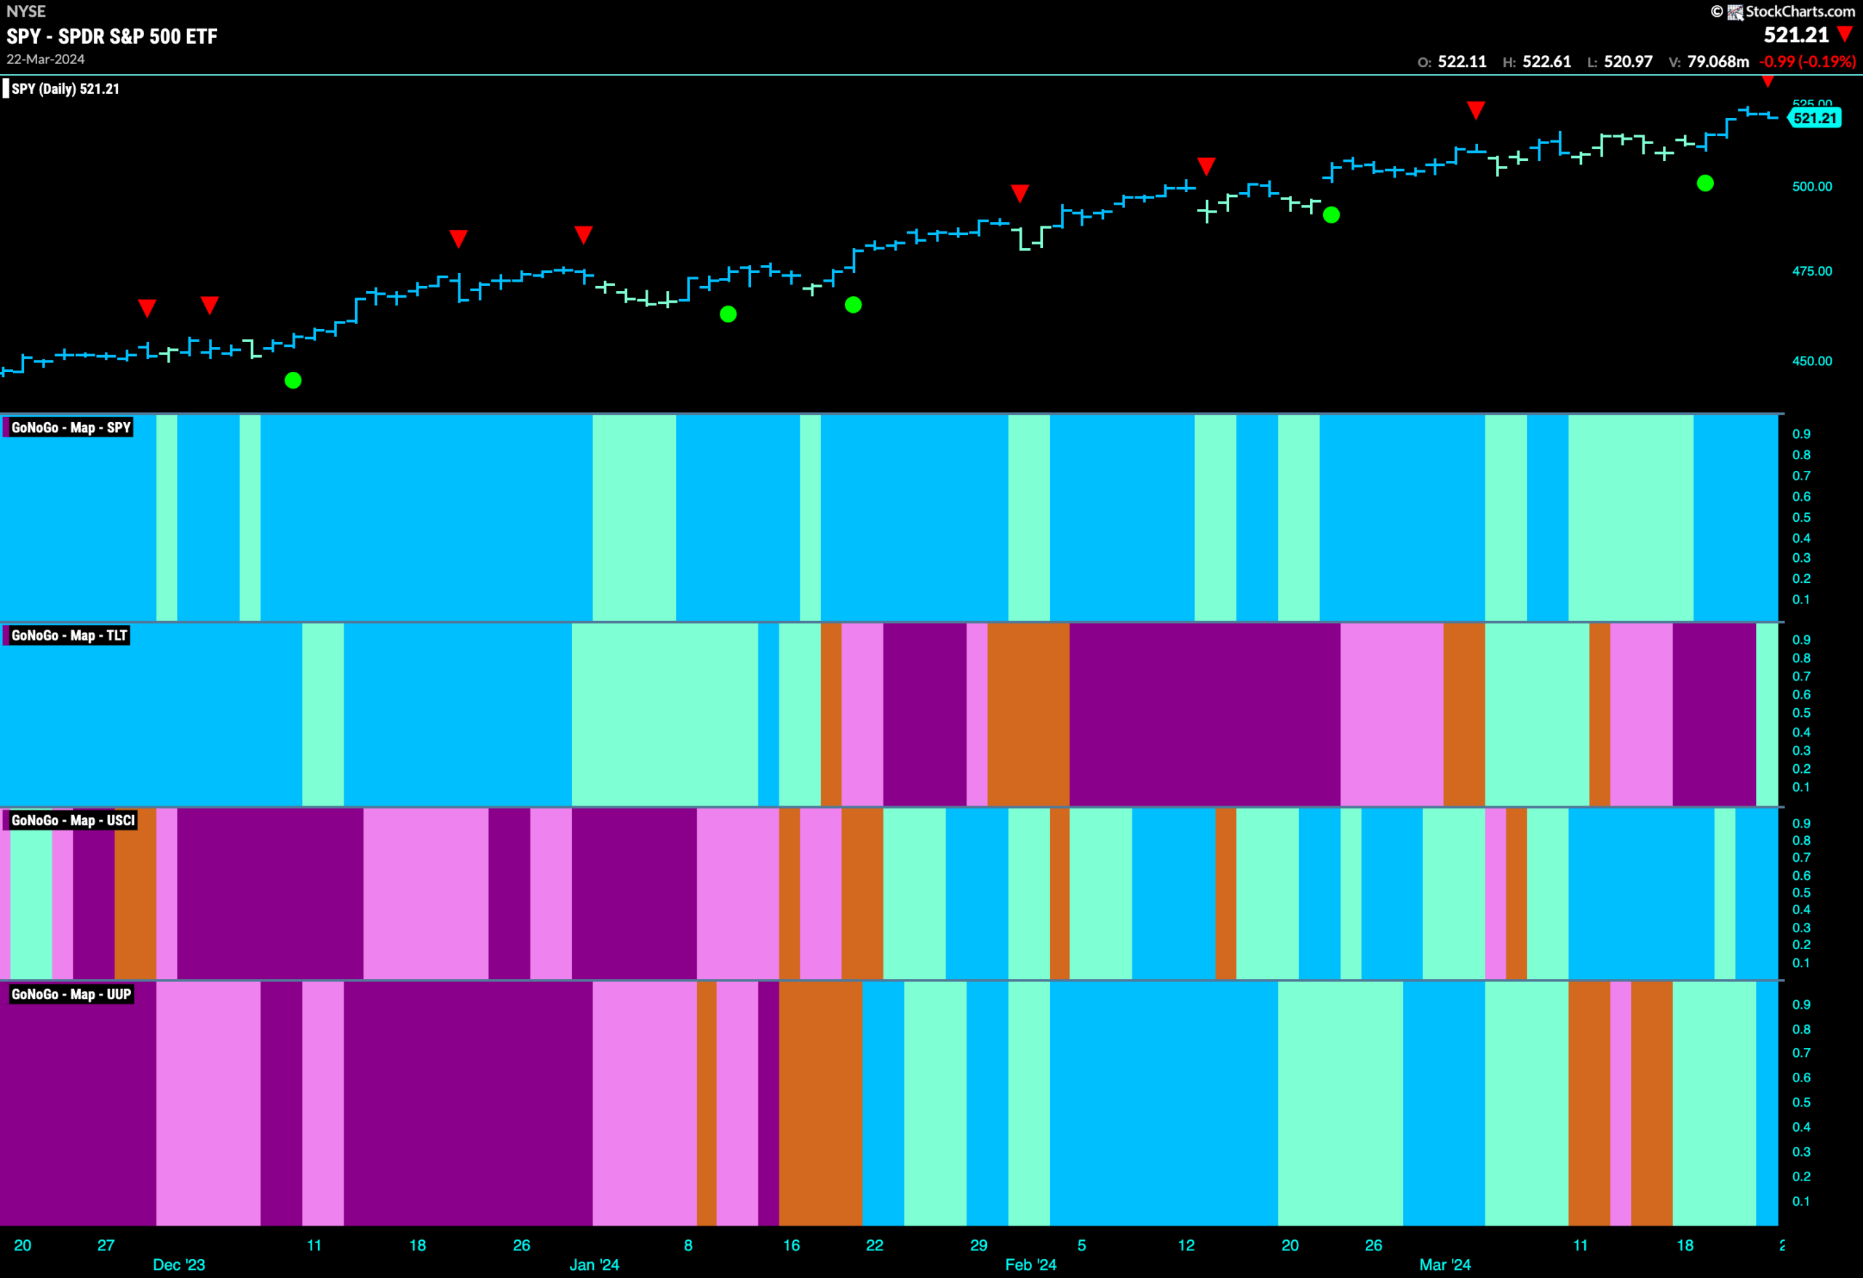The width and height of the screenshot is (1863, 1278).
Task: Click the 22-Mar-2024 chart date
Action: 46,60
